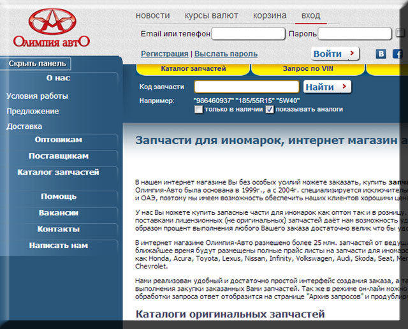Hide sidebar with 'Скрыть панель'

tap(36, 64)
